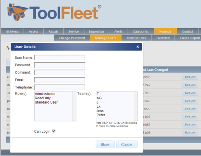
Task: Click the ToolFleet dump truck logo
Action: click(x=17, y=12)
